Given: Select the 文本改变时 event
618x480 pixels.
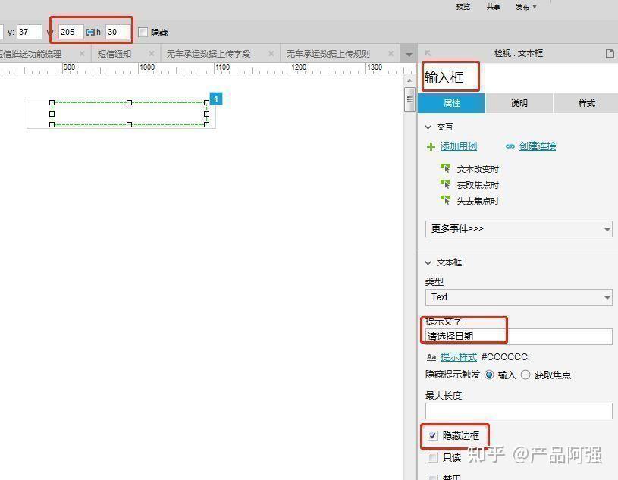Looking at the screenshot, I should coord(478,169).
